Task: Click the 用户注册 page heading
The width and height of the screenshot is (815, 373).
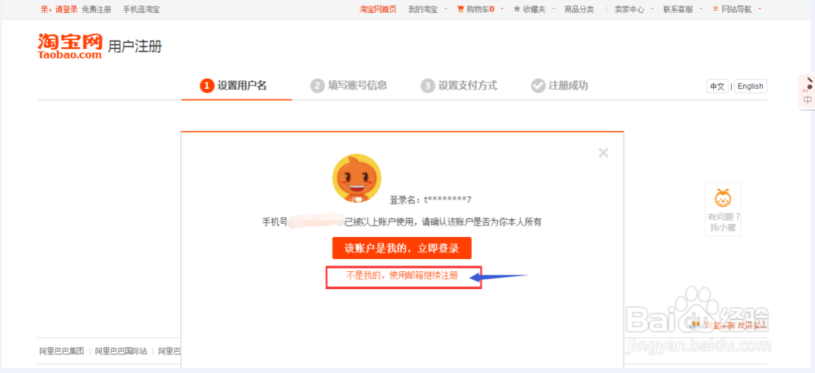Action: coord(134,46)
